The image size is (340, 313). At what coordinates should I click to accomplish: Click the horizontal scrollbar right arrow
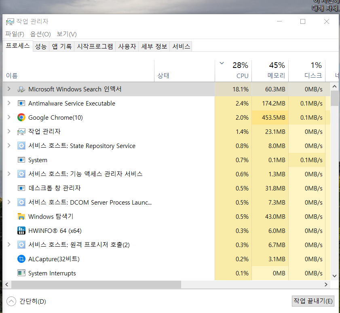[x=326, y=284]
